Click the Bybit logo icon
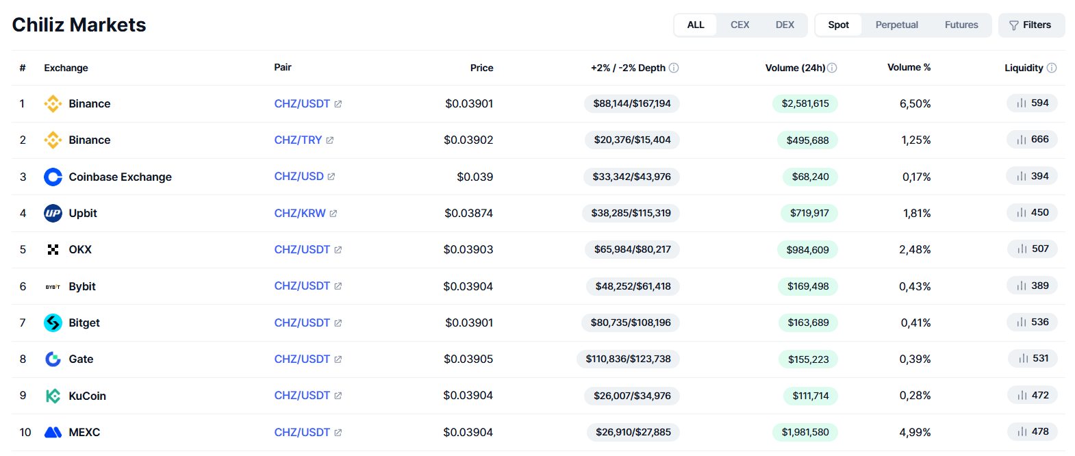 point(53,286)
